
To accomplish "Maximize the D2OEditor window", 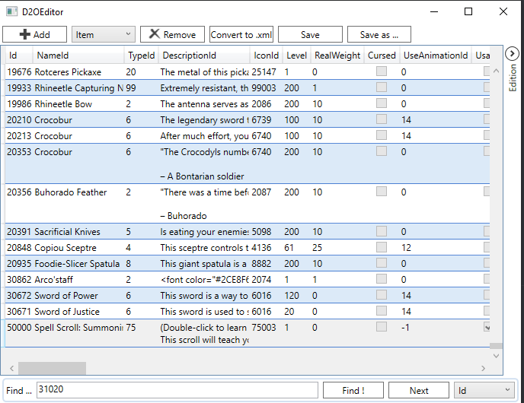I will click(x=468, y=11).
